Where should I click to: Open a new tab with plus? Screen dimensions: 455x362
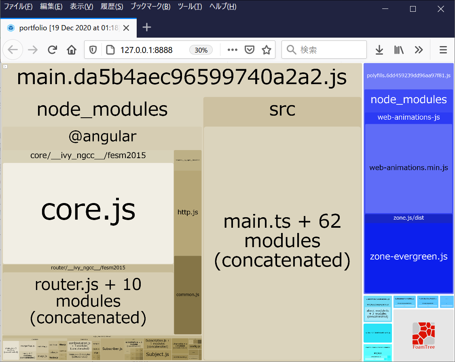coord(147,27)
